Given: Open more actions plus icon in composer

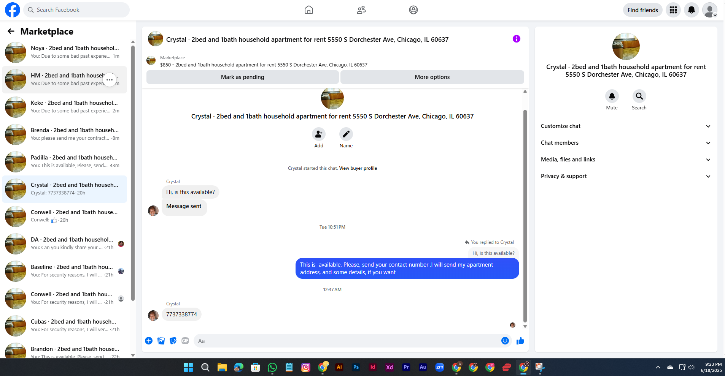Looking at the screenshot, I should tap(149, 341).
